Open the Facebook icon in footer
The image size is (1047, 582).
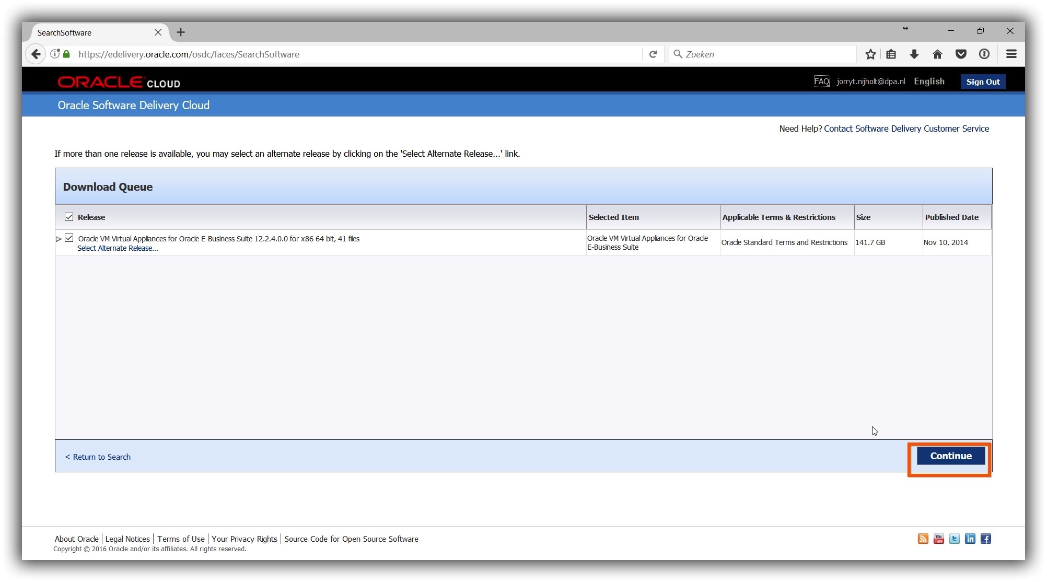[x=986, y=539]
